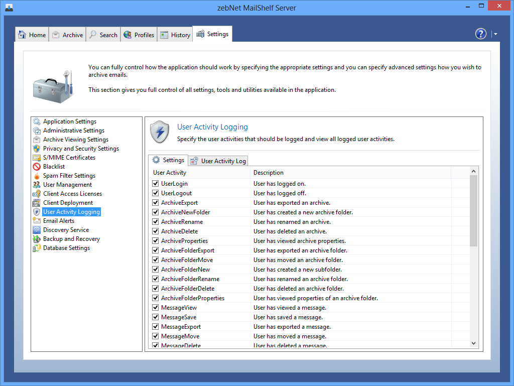Screen dimensions: 514x386
Task: Select Backup and Recovery in settings list
Action: coord(71,239)
